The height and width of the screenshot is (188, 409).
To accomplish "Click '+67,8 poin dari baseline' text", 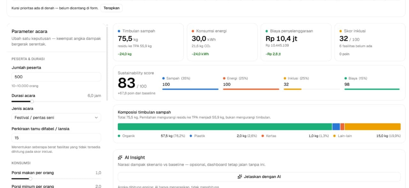I will (x=136, y=93).
